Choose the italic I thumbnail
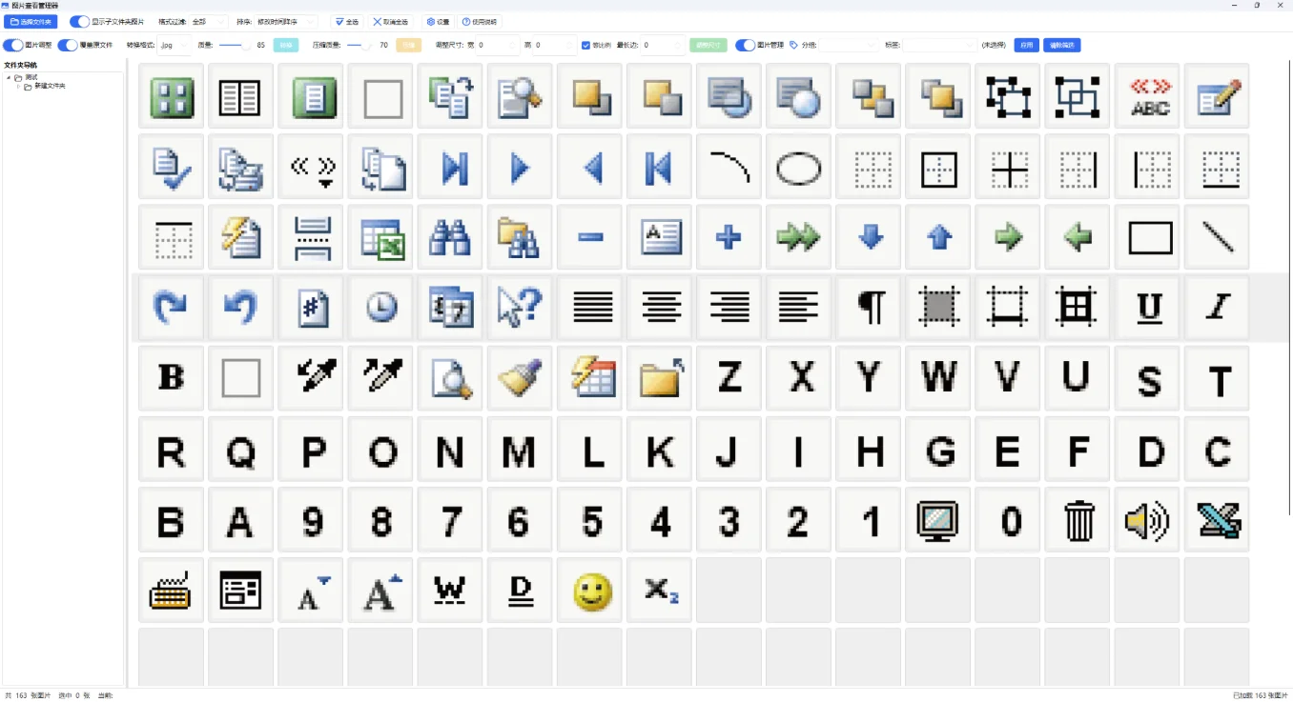The height and width of the screenshot is (702, 1293). pos(1217,308)
